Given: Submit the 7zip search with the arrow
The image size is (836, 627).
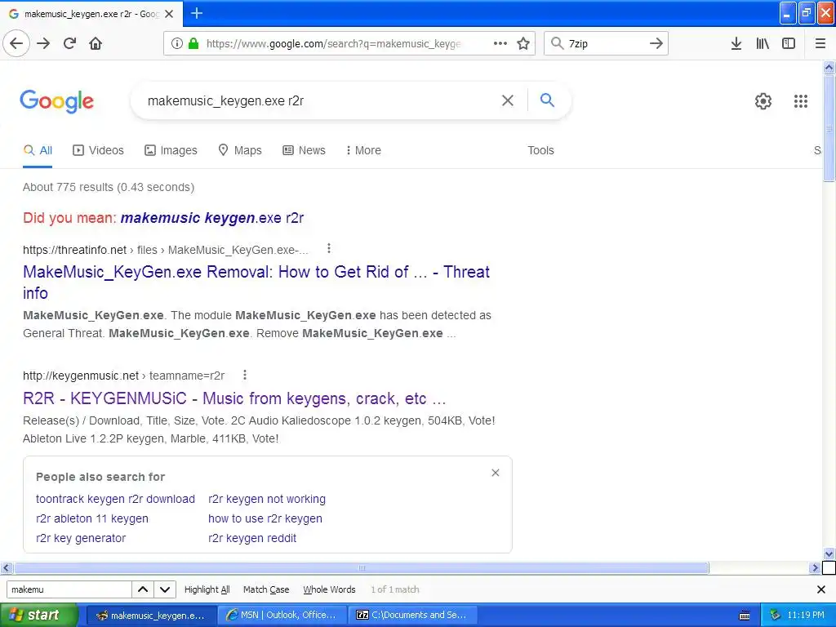Looking at the screenshot, I should [x=656, y=43].
